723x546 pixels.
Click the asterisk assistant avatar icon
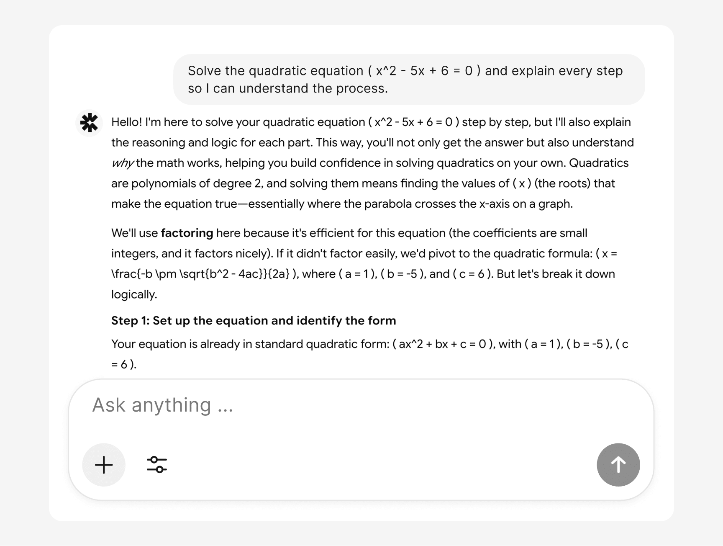89,123
